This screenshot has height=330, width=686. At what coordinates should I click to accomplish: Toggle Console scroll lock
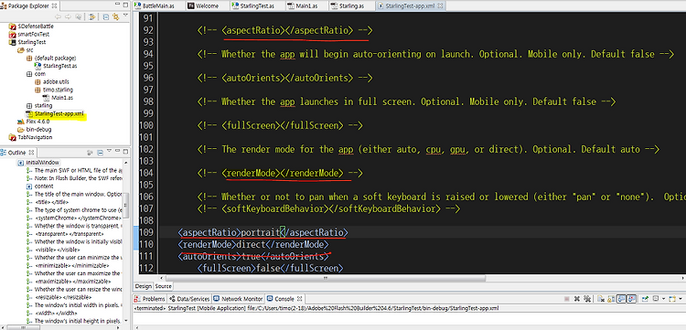611,299
